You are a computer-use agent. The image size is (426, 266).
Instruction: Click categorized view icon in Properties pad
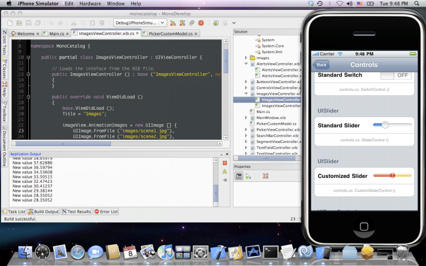click(239, 176)
